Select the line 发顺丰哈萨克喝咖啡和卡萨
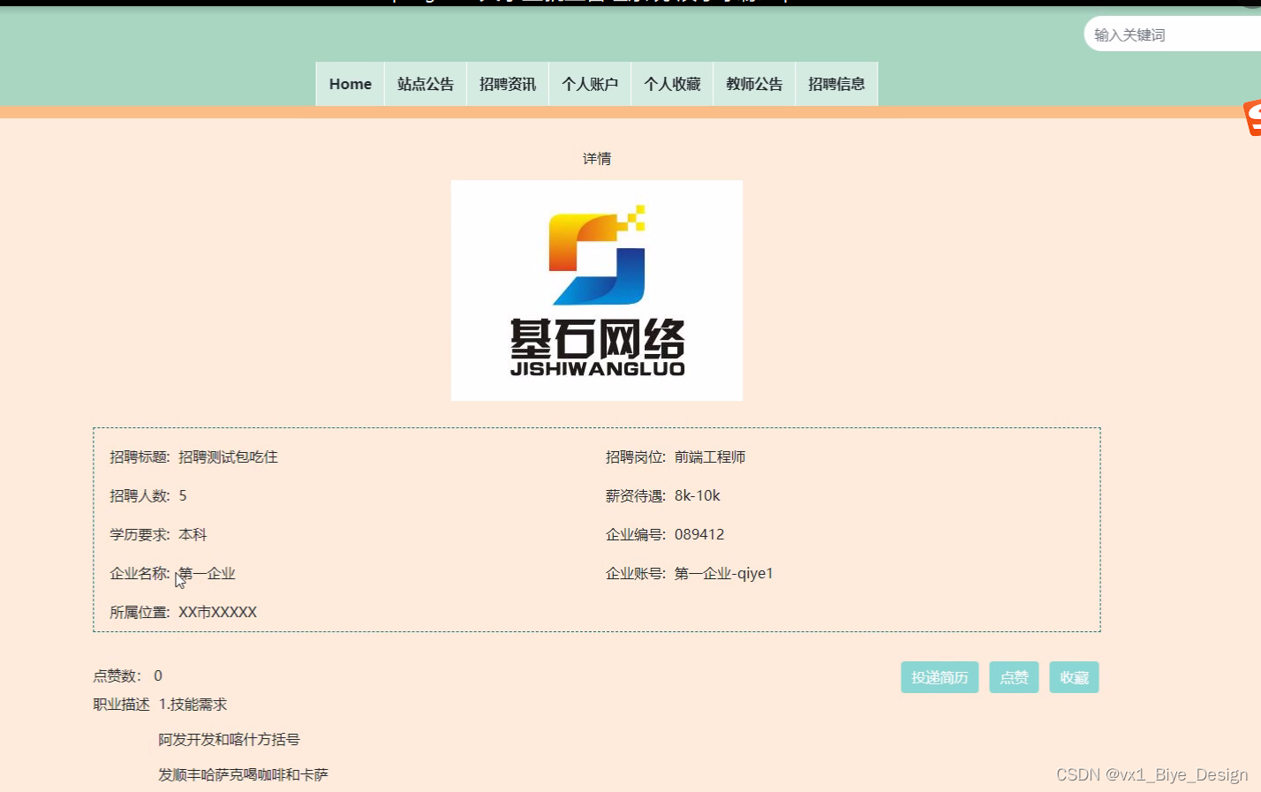 click(243, 775)
